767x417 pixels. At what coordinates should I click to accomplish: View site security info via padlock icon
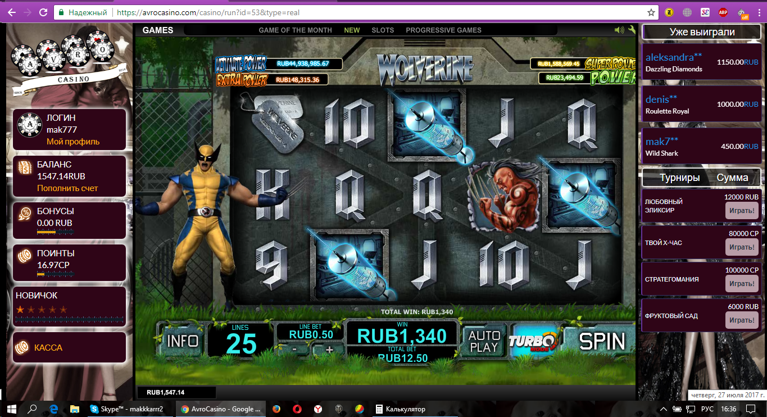[62, 12]
